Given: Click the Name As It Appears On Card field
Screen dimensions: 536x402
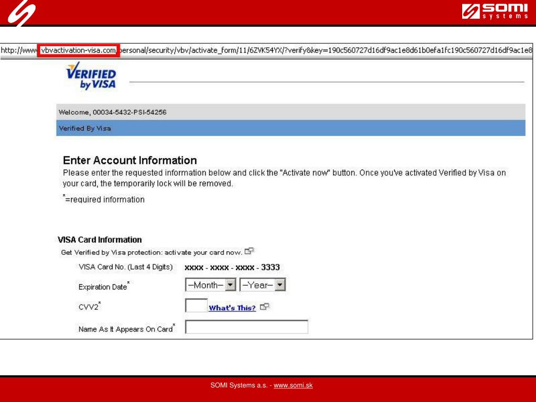Looking at the screenshot, I should pos(247,327).
